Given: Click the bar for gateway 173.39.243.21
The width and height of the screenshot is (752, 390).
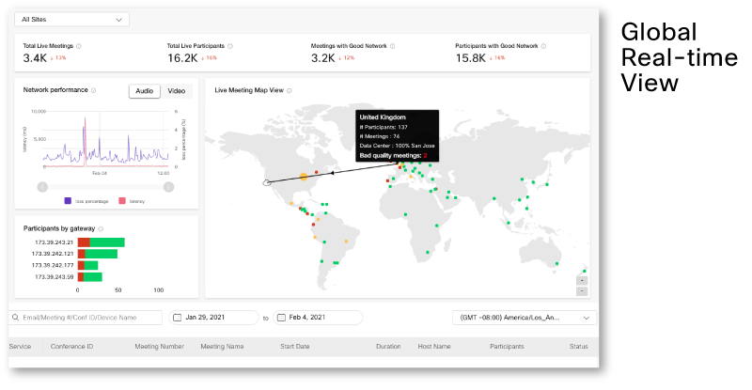Looking at the screenshot, I should pyautogui.click(x=102, y=242).
